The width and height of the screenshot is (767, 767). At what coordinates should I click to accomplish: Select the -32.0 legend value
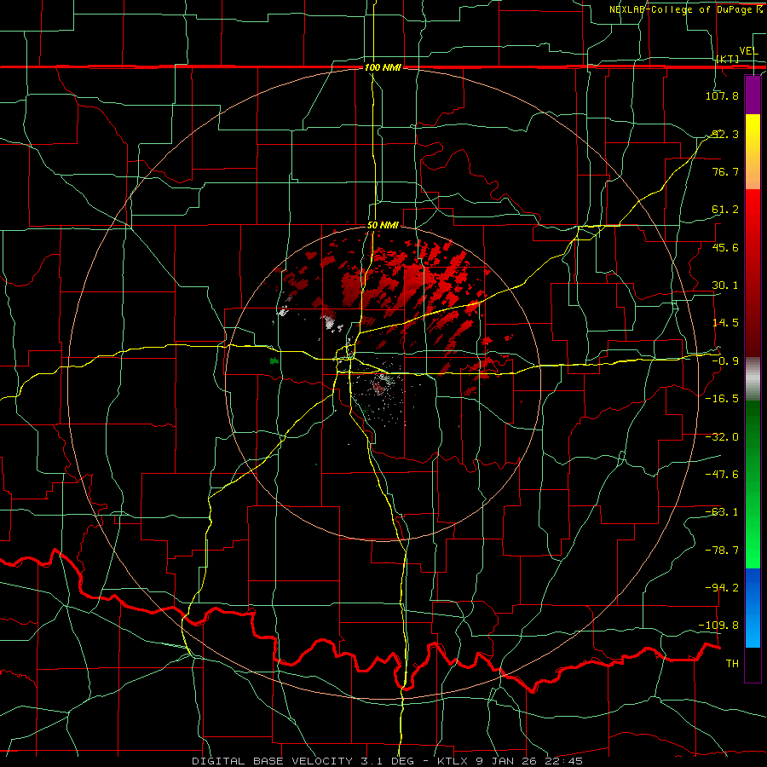[722, 437]
